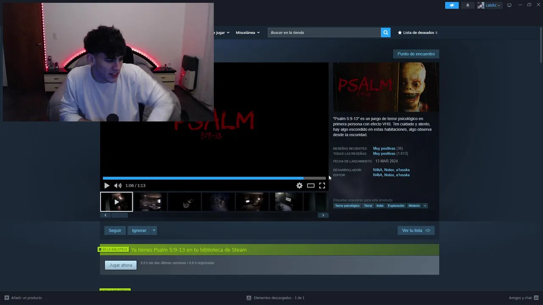Screen dimensions: 543x305
Task: Click the Ignorar button
Action: (139, 230)
